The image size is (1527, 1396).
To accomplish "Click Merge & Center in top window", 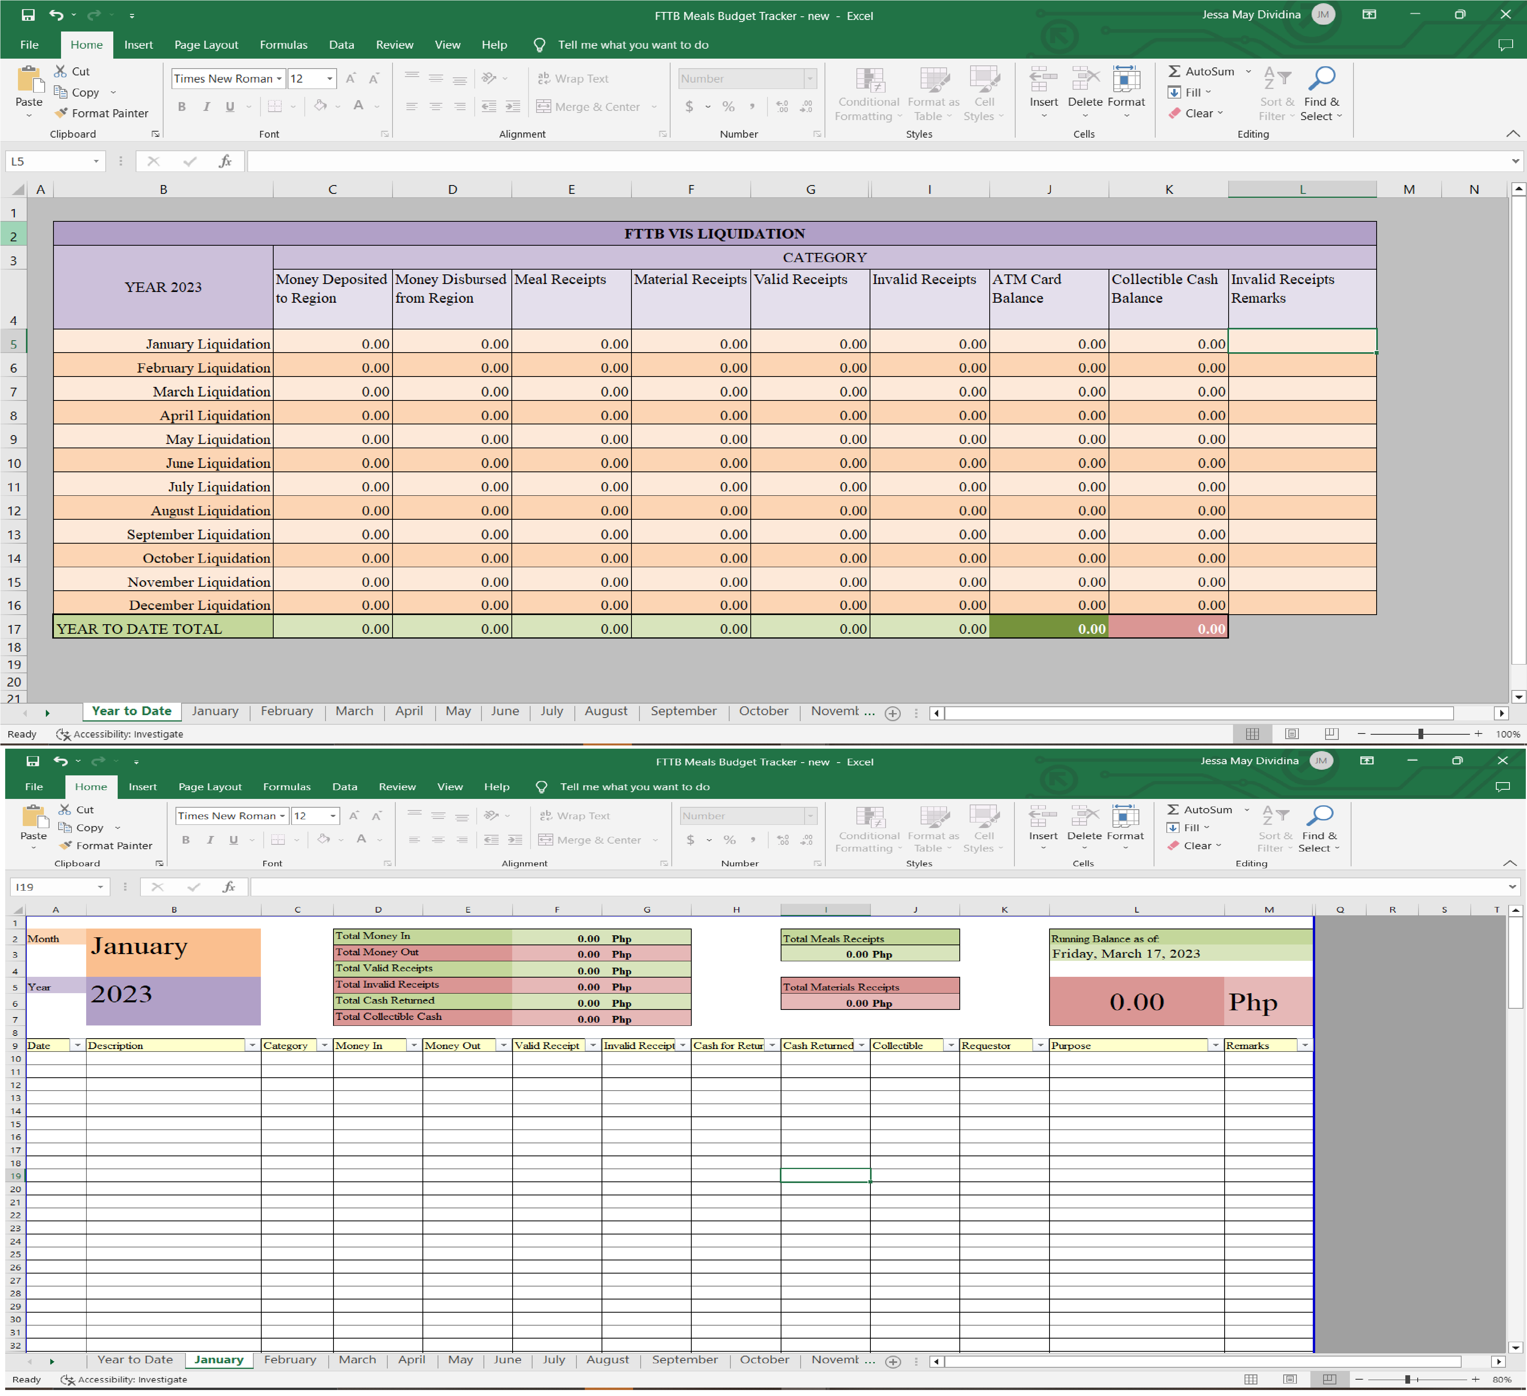I will coord(588,107).
